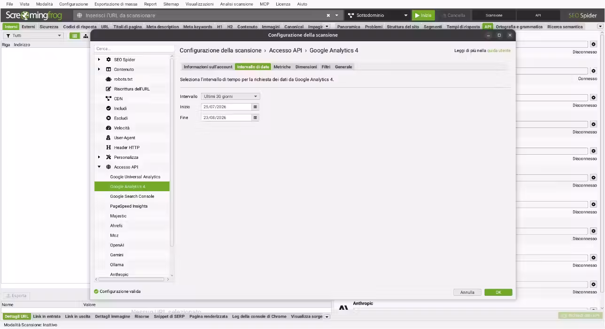Switch to list view icon in main window
The width and height of the screenshot is (605, 329).
coord(74,36)
